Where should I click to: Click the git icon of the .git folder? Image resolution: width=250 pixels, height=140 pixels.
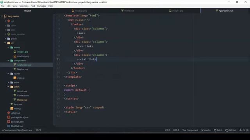pos(9,21)
